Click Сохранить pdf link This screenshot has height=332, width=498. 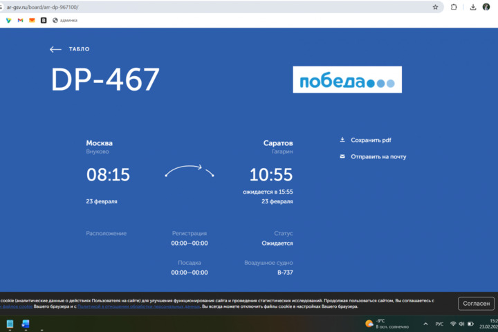pos(371,140)
